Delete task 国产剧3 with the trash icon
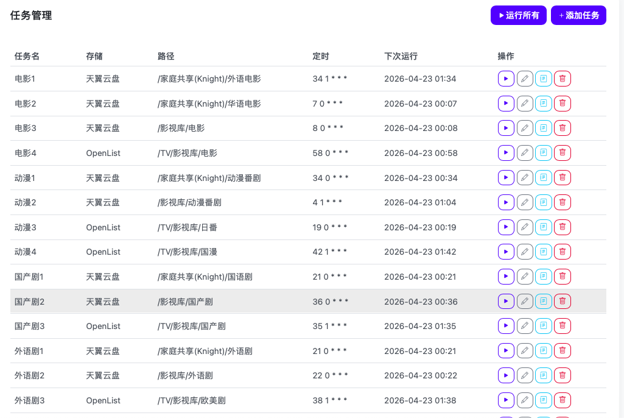624x418 pixels. [562, 326]
